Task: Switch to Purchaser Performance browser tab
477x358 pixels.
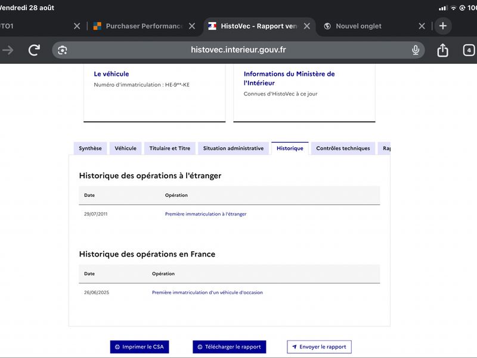Action: tap(143, 26)
